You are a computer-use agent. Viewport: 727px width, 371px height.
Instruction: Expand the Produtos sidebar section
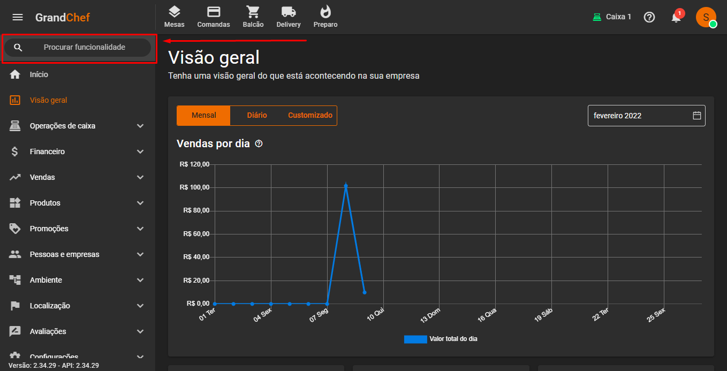[78, 203]
